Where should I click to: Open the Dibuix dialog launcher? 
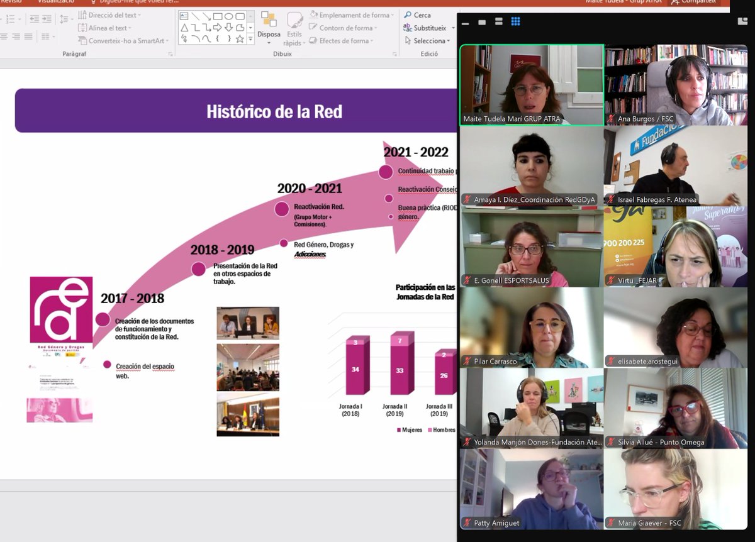(394, 54)
